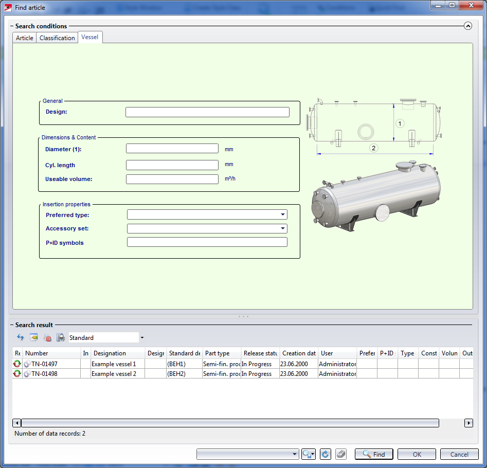Click the Cancel button

[x=459, y=454]
